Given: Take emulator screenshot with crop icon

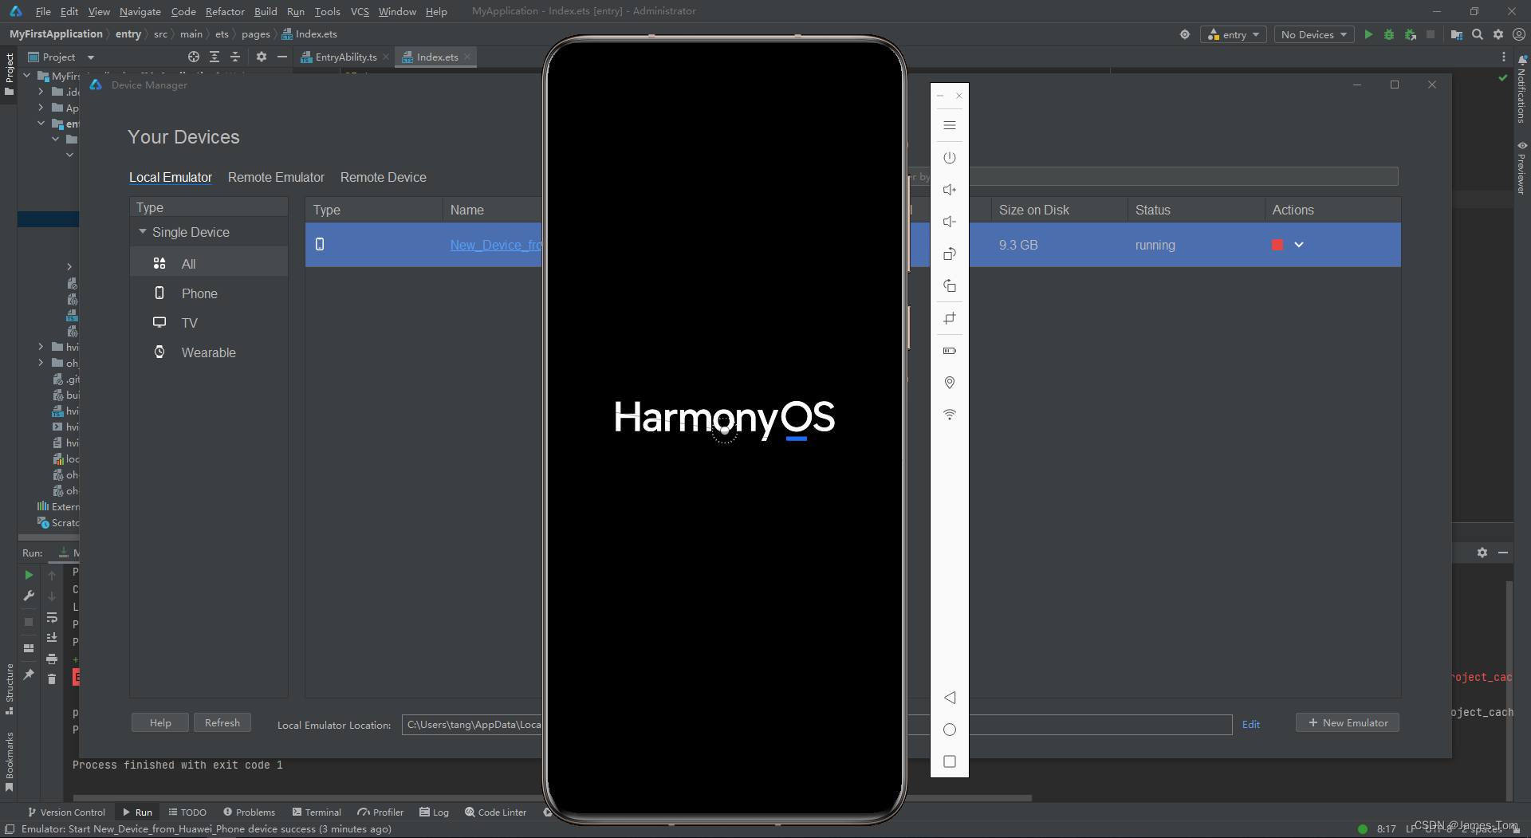Looking at the screenshot, I should click(x=949, y=318).
